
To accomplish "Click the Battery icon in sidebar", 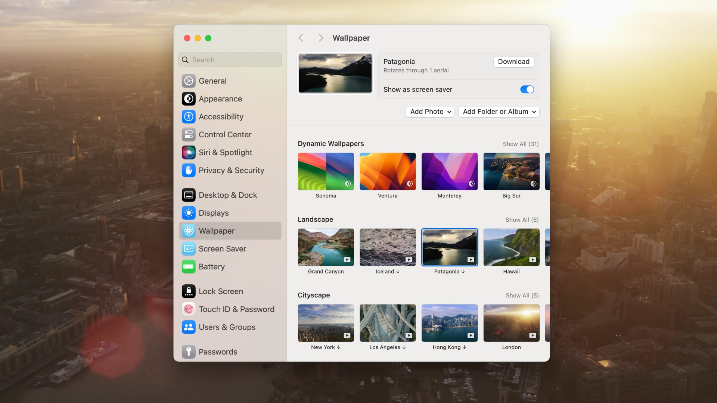I will tap(189, 267).
